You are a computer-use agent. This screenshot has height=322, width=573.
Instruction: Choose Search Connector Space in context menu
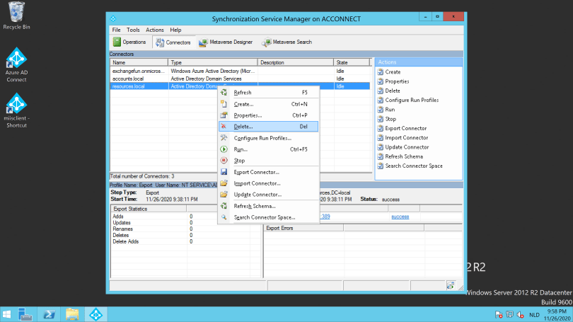click(x=265, y=217)
